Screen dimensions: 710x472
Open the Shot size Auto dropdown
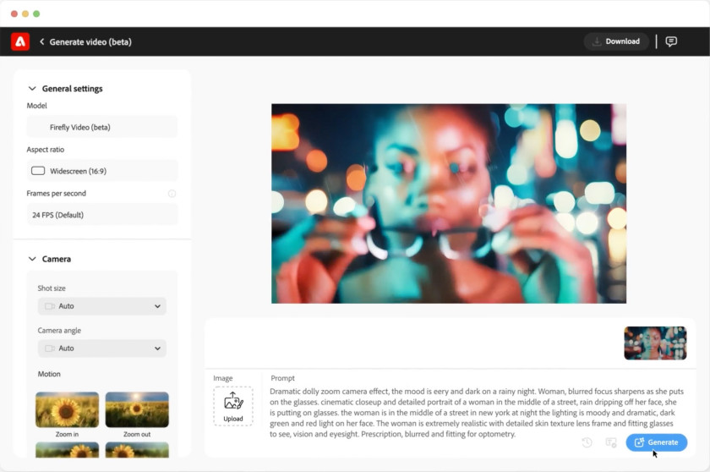102,306
